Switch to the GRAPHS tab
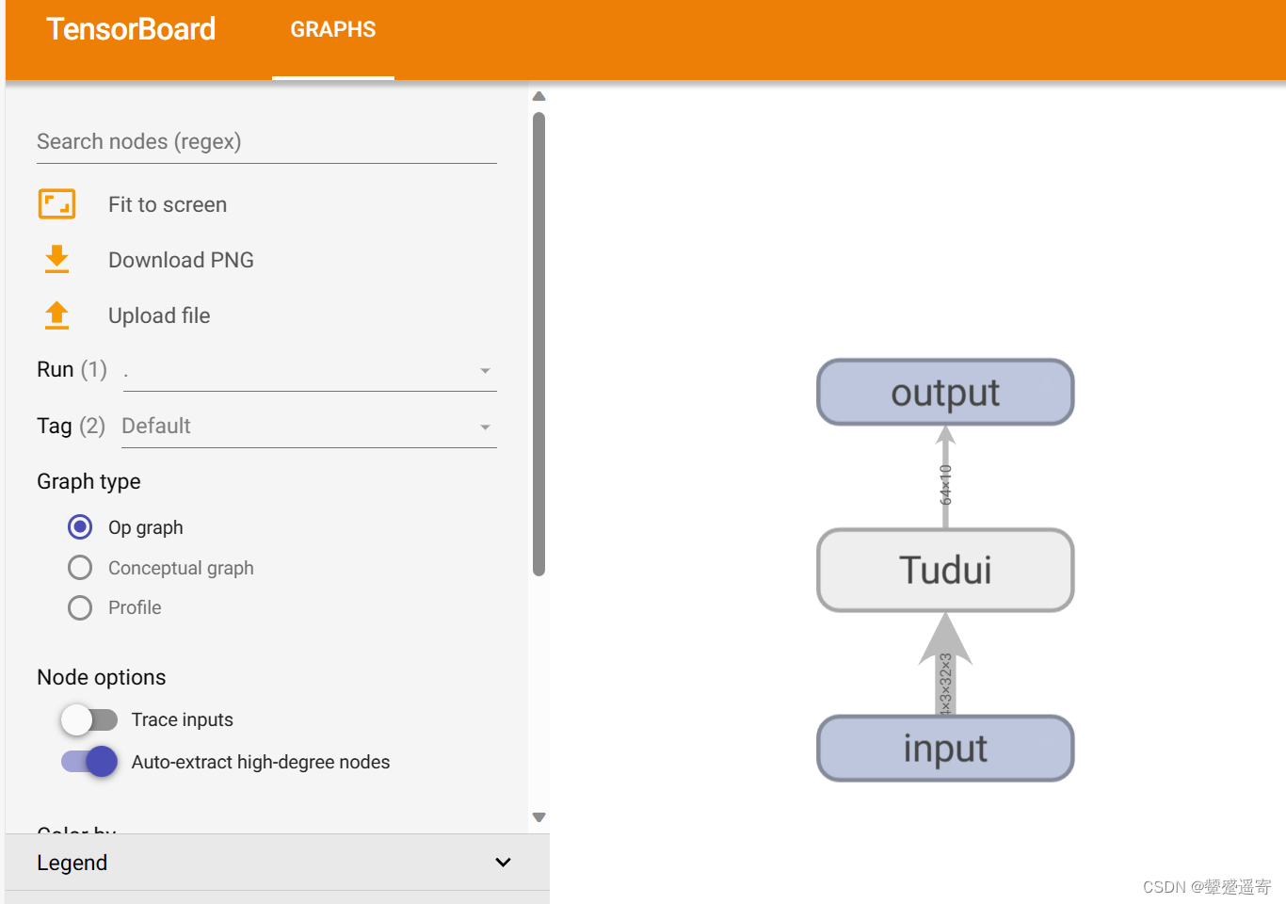 (333, 30)
